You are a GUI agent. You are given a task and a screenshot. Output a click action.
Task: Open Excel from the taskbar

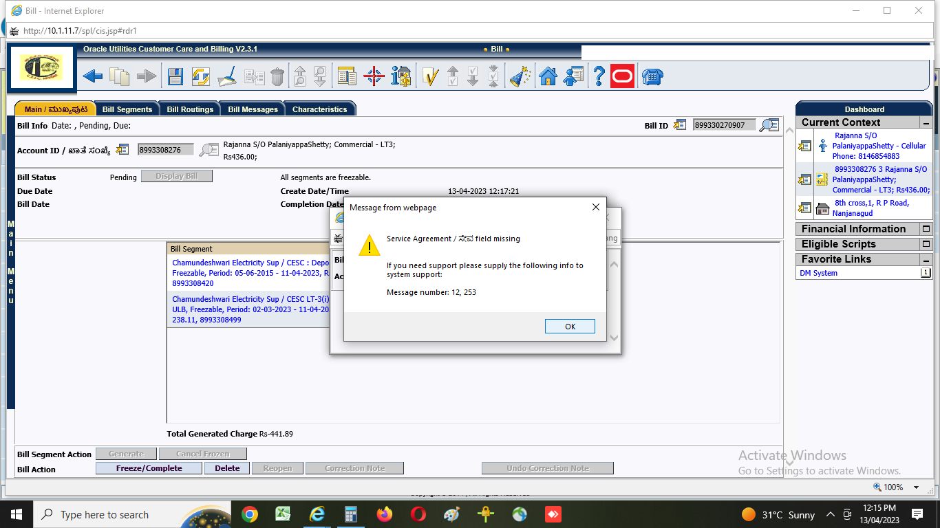(283, 514)
